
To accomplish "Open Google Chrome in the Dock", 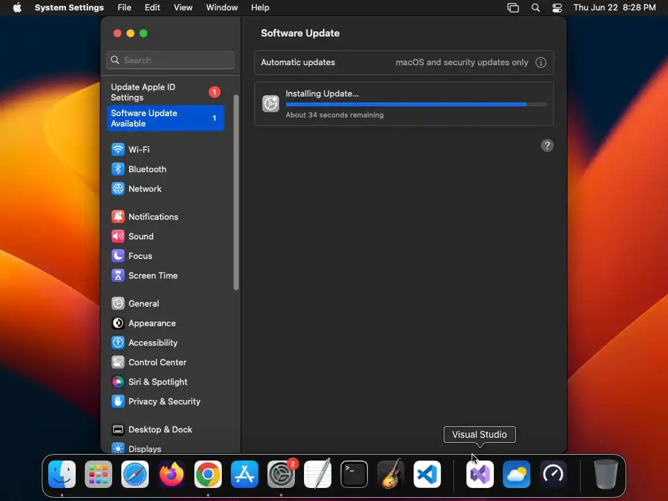I will pos(208,474).
